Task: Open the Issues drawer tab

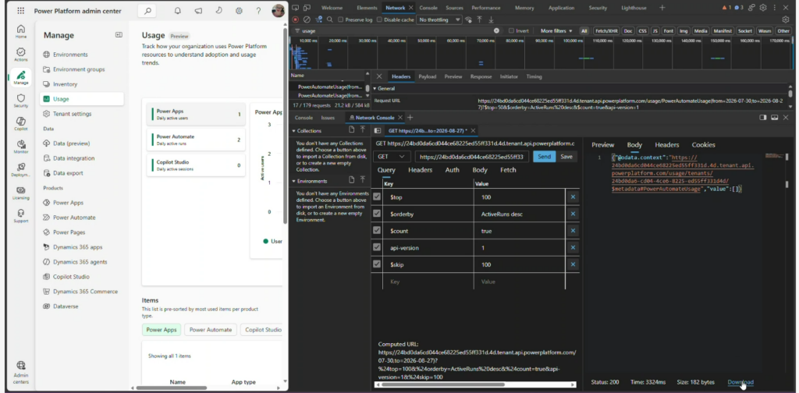Action: click(328, 118)
